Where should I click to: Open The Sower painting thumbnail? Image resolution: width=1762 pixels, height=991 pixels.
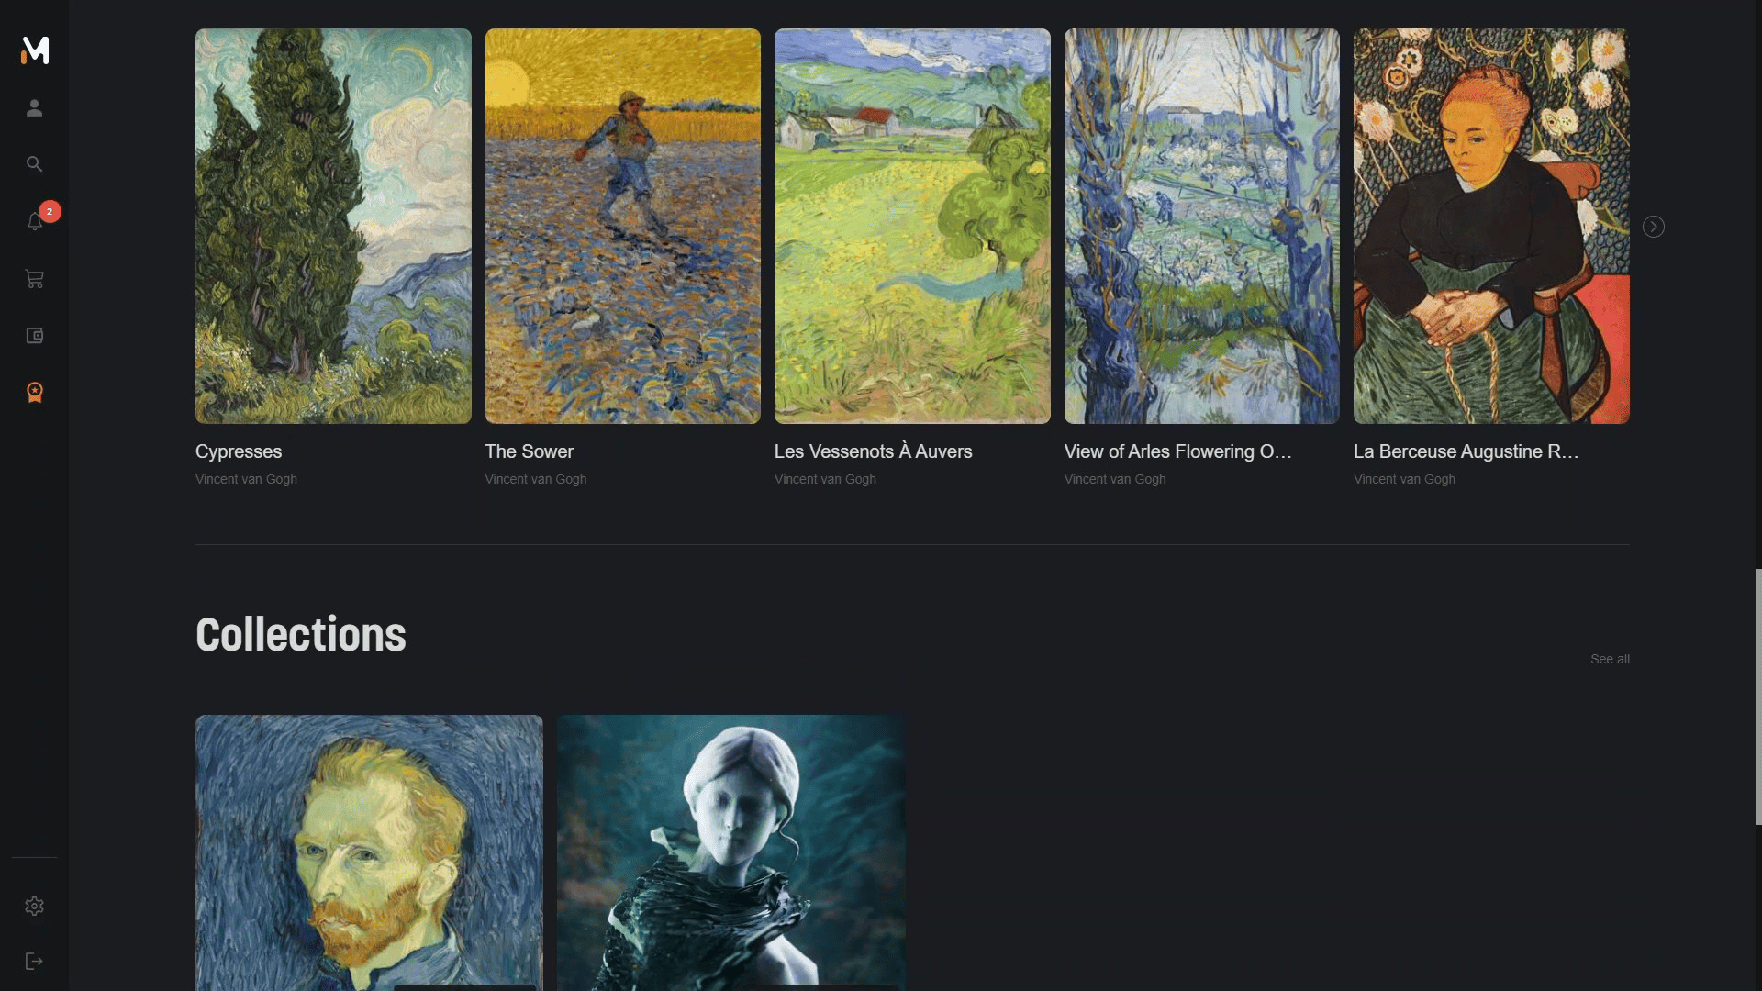[623, 226]
